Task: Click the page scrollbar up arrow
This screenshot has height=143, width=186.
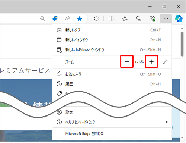Action: (182, 29)
